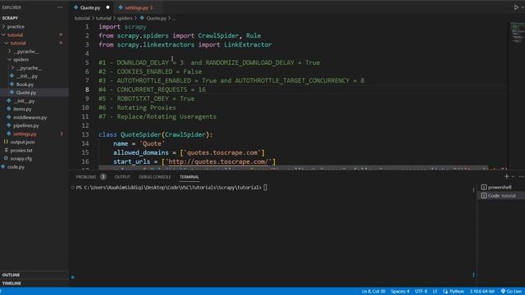Open scrapy.cfg file
525x295 pixels.
21,159
